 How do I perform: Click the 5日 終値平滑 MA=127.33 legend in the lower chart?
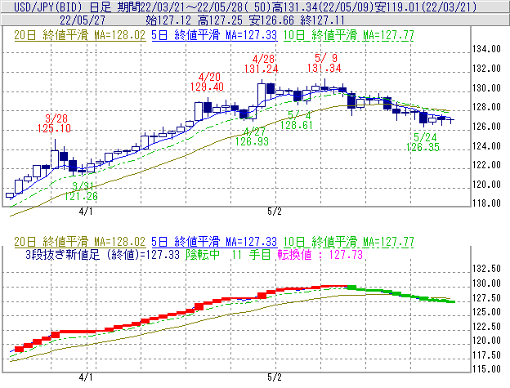(x=214, y=242)
